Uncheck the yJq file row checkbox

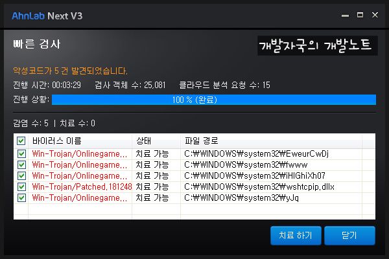21,197
